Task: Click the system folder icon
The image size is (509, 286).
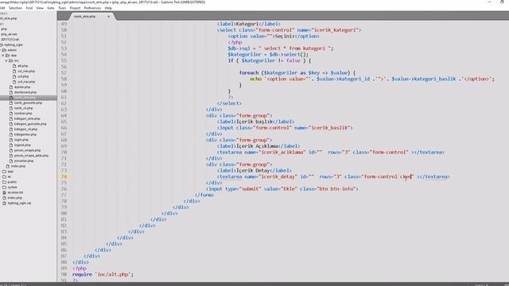Action: (5, 187)
